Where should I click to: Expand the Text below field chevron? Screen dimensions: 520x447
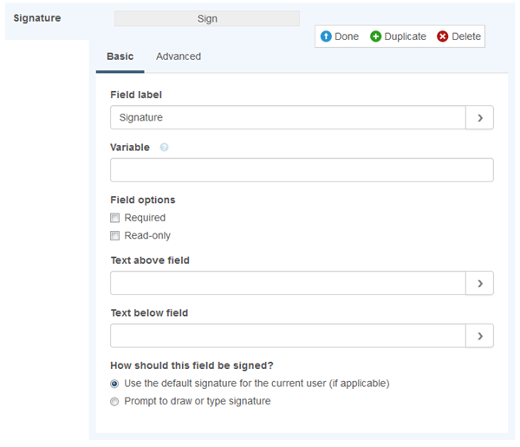[479, 336]
